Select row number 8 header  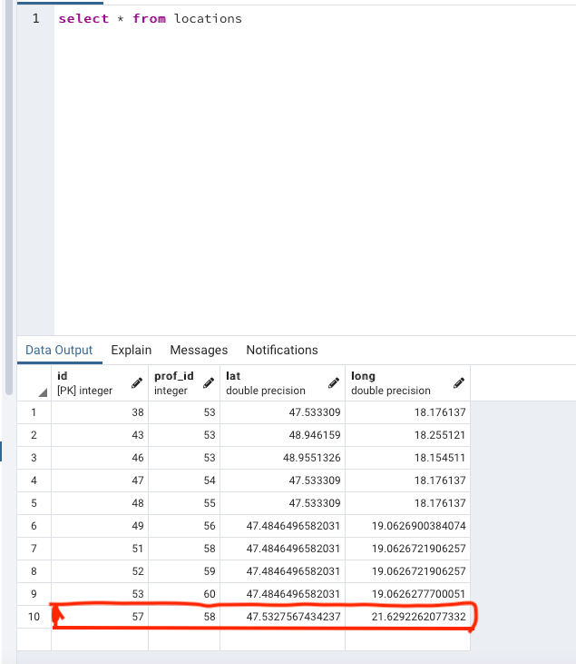[34, 571]
